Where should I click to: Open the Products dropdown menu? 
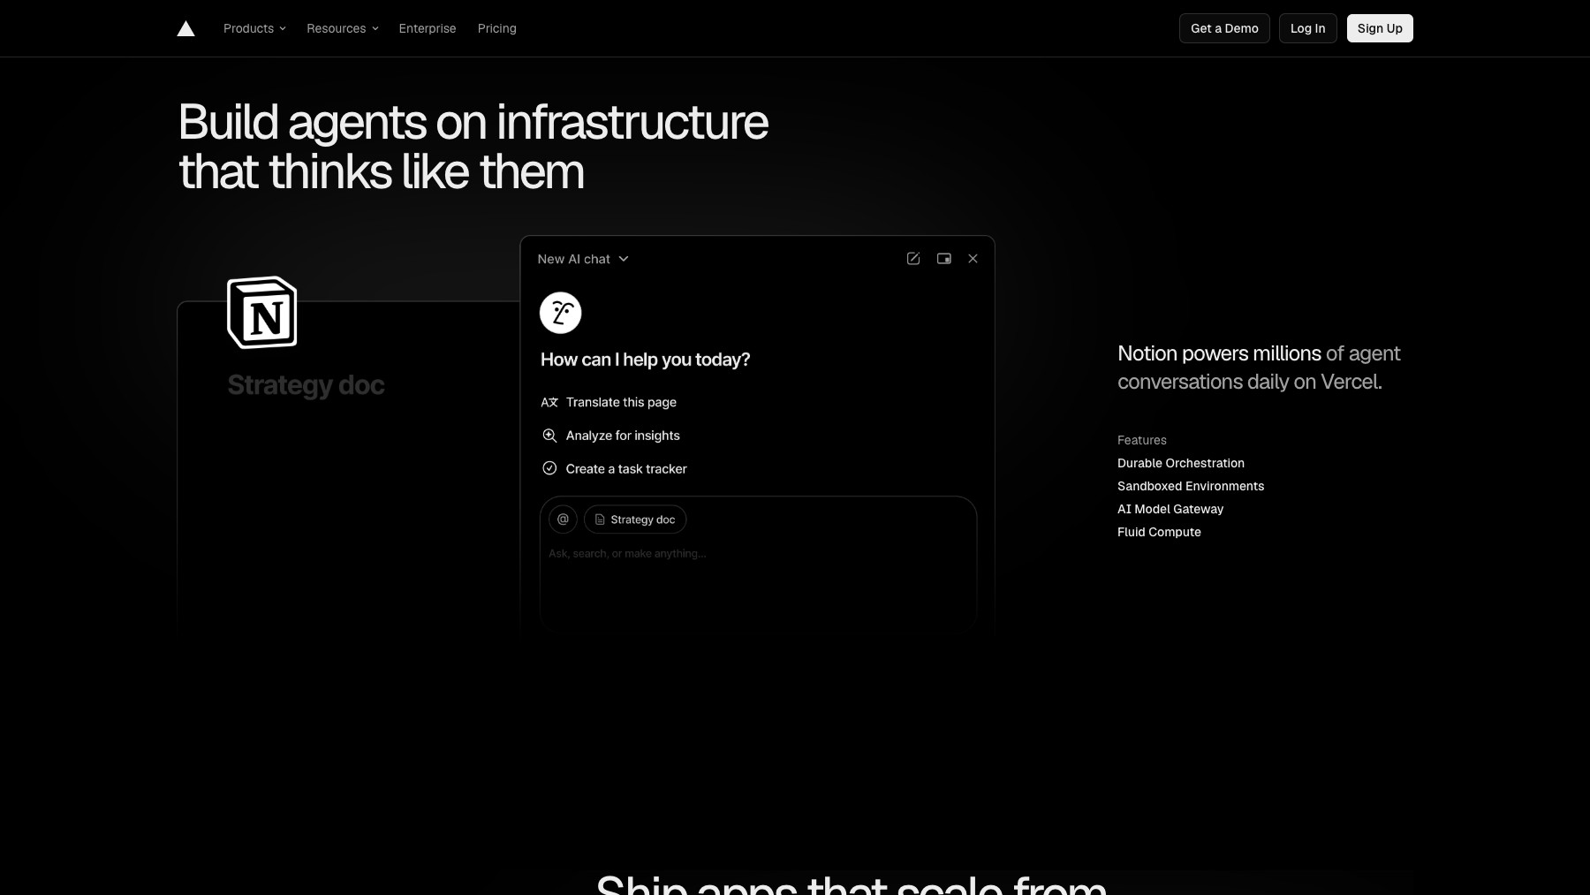(254, 28)
